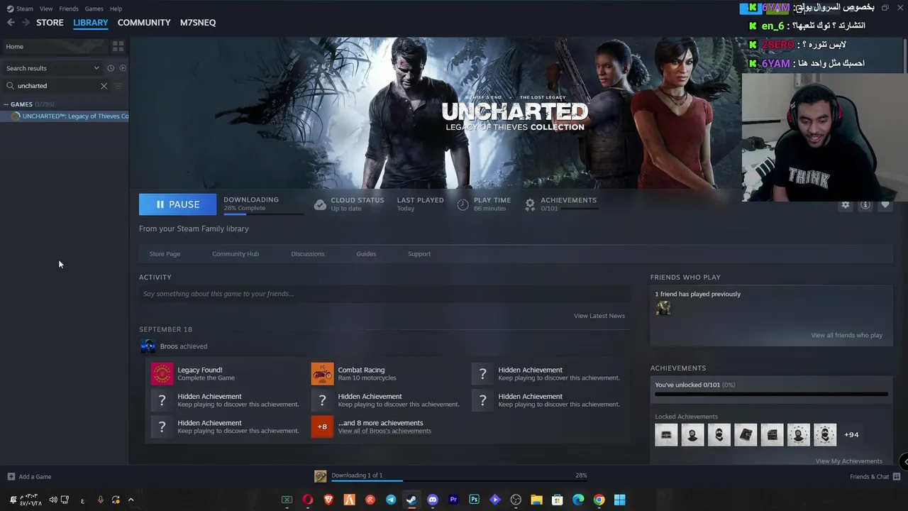Open the M7SNEQ profile tab
The height and width of the screenshot is (511, 908).
pyautogui.click(x=198, y=23)
